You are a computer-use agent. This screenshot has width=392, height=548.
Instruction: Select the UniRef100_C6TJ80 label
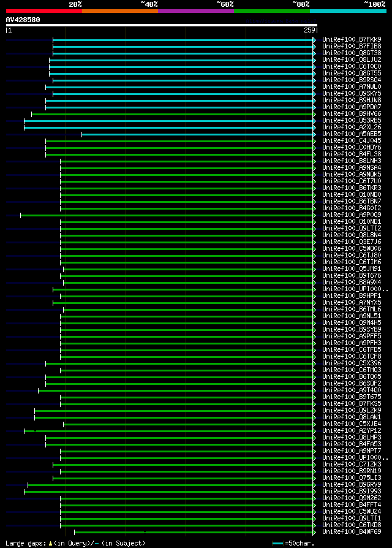click(x=352, y=256)
